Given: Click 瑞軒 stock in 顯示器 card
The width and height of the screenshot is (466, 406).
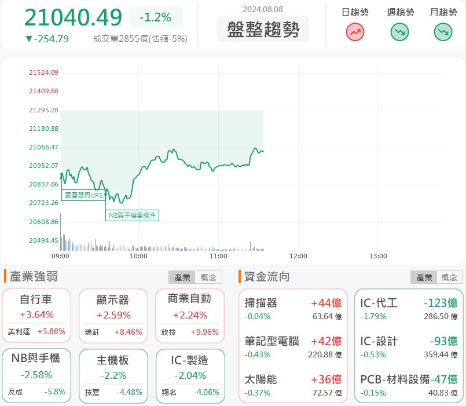Looking at the screenshot, I should [x=92, y=332].
